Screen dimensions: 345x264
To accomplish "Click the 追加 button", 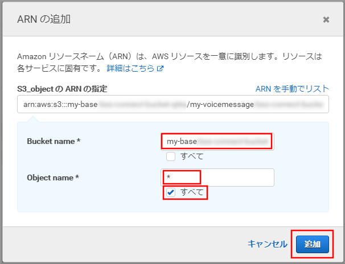I will click(312, 244).
